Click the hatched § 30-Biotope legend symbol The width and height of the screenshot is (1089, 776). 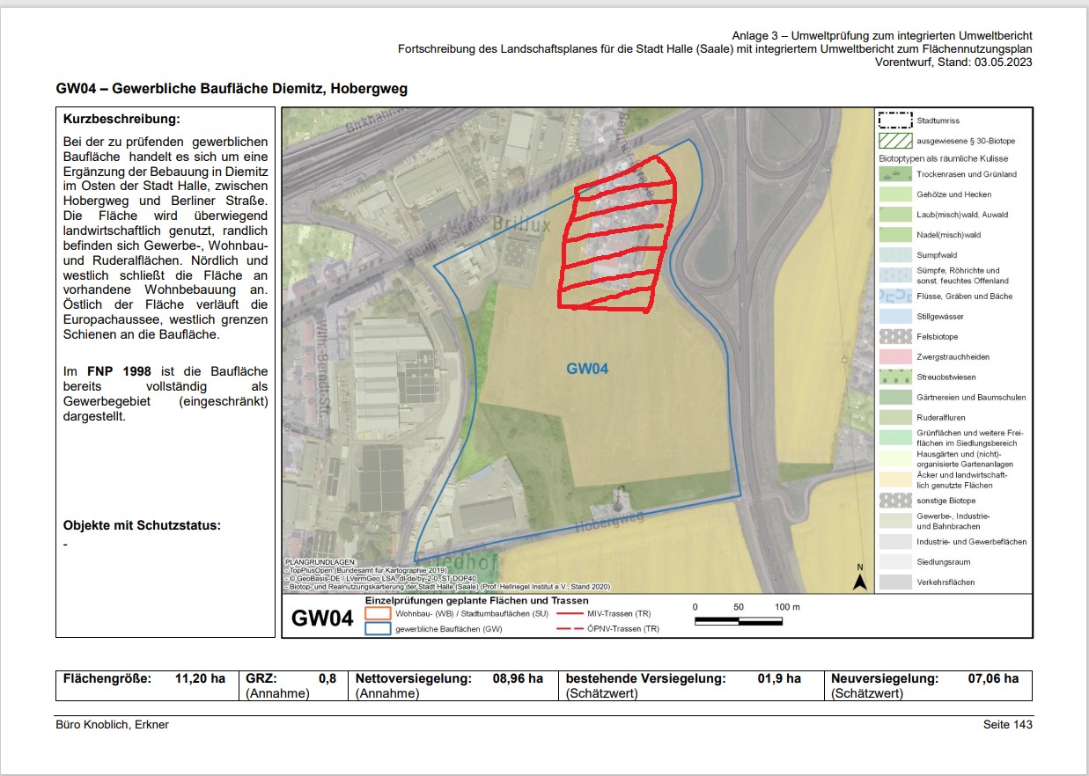[894, 141]
